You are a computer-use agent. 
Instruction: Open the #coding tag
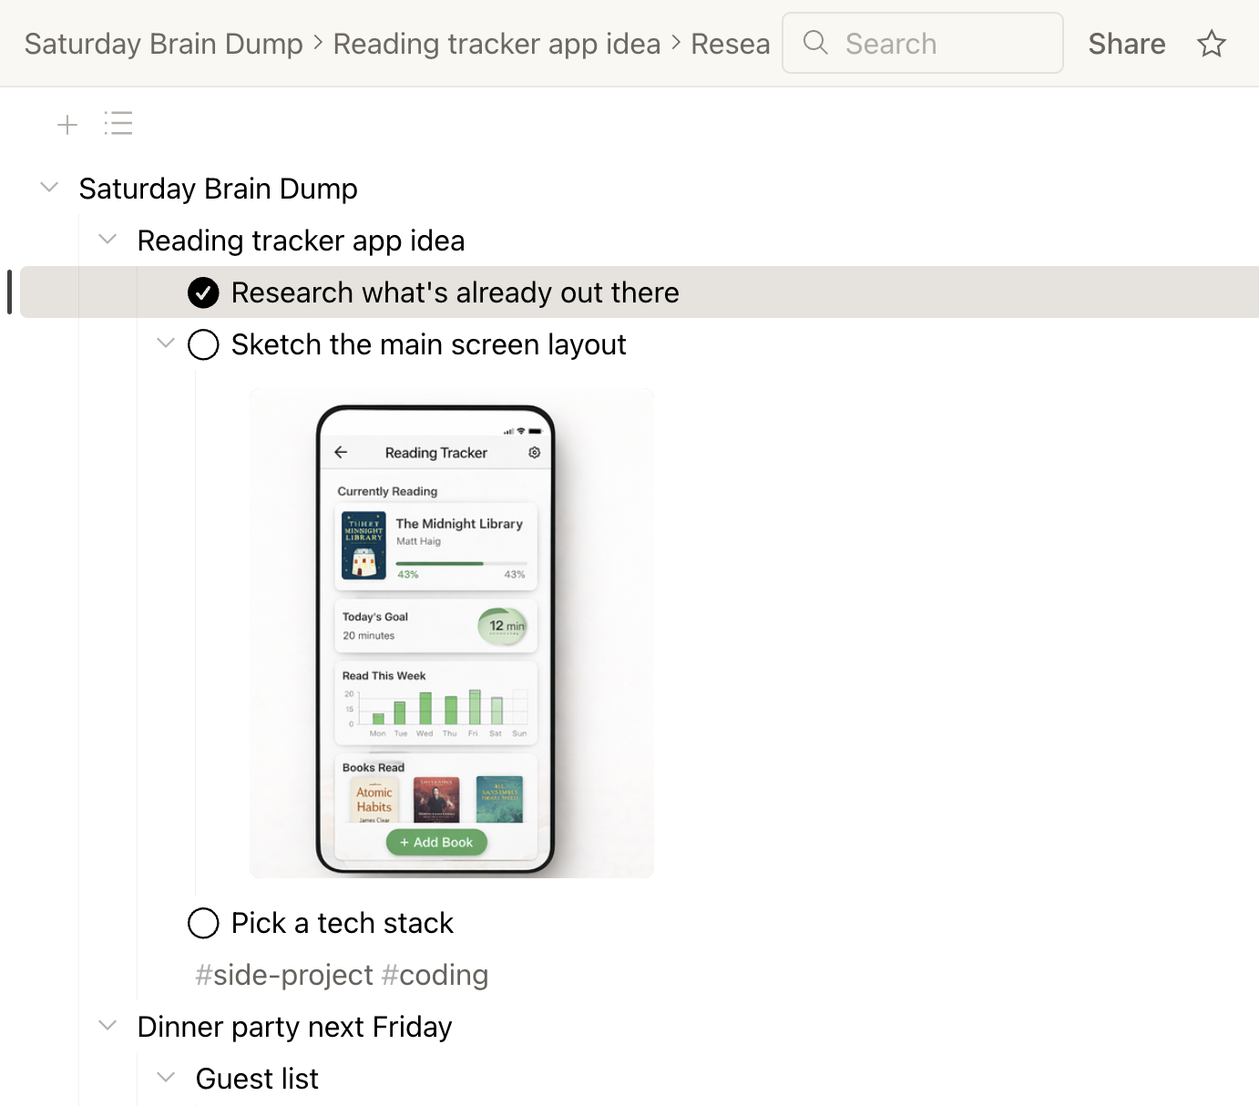pos(435,975)
